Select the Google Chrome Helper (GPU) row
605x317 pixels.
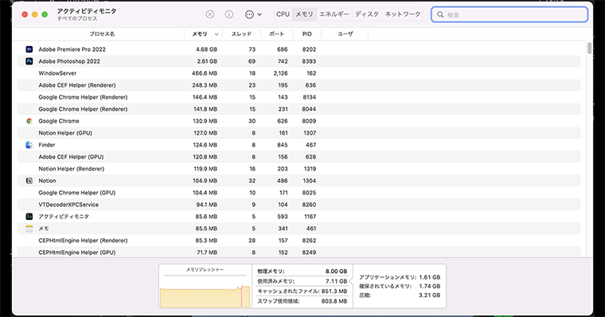click(299, 193)
